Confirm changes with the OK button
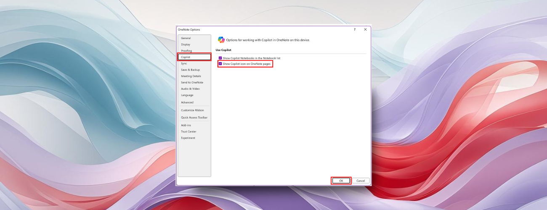This screenshot has height=210, width=547. pyautogui.click(x=341, y=181)
